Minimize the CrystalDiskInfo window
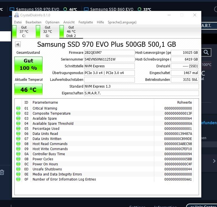 [169, 15]
